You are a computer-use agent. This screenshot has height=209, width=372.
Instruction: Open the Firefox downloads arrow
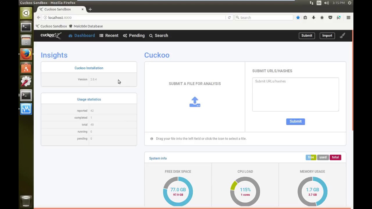[x=314, y=17]
